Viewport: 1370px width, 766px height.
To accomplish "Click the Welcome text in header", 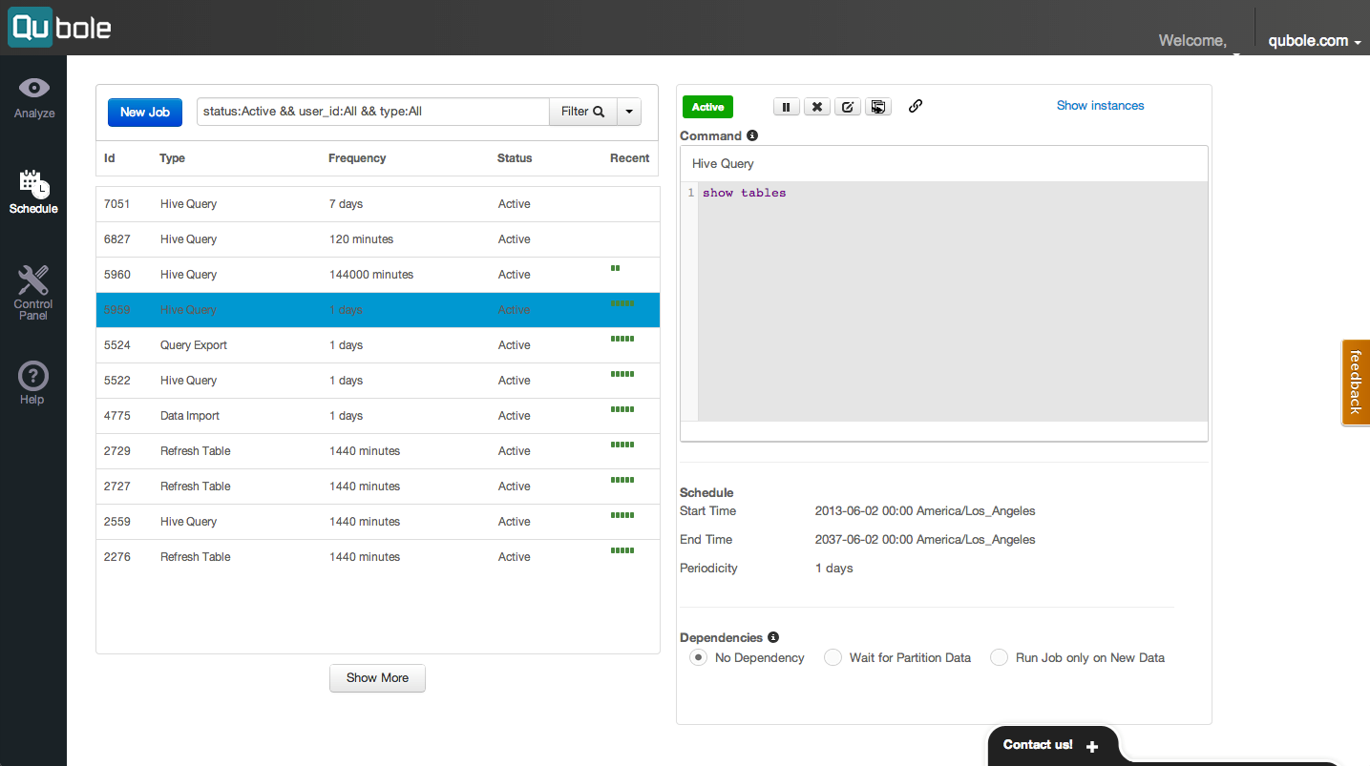I will click(1192, 41).
